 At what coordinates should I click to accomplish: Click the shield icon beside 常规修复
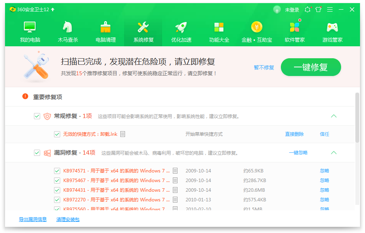click(x=47, y=116)
